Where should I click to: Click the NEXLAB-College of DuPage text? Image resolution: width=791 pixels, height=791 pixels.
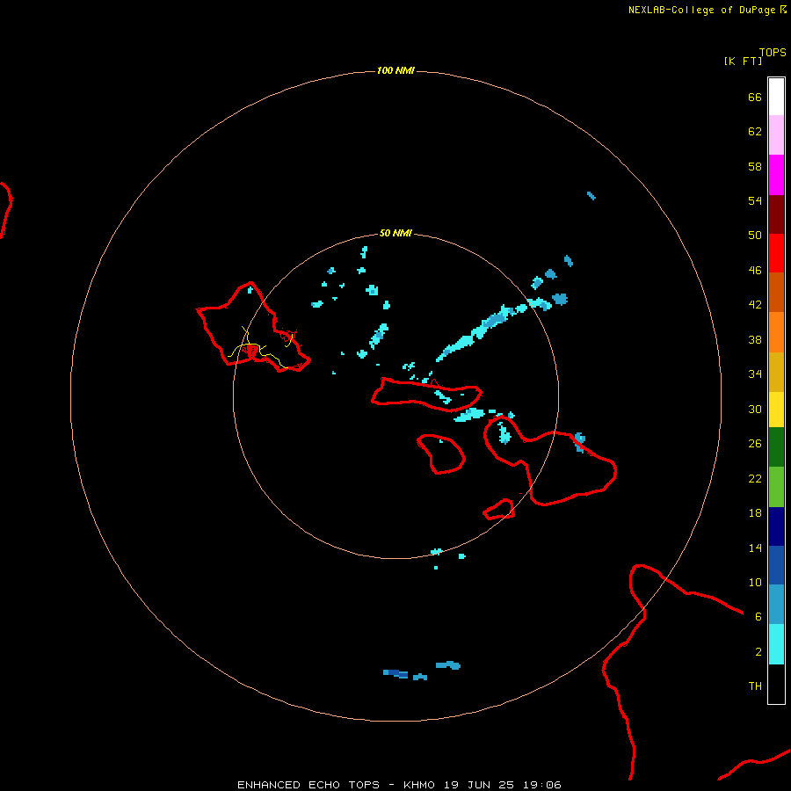[701, 10]
